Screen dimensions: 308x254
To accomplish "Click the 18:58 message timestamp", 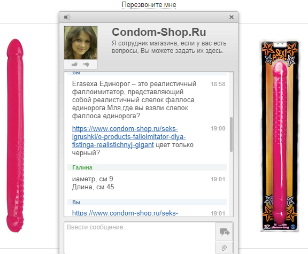I will (218, 84).
